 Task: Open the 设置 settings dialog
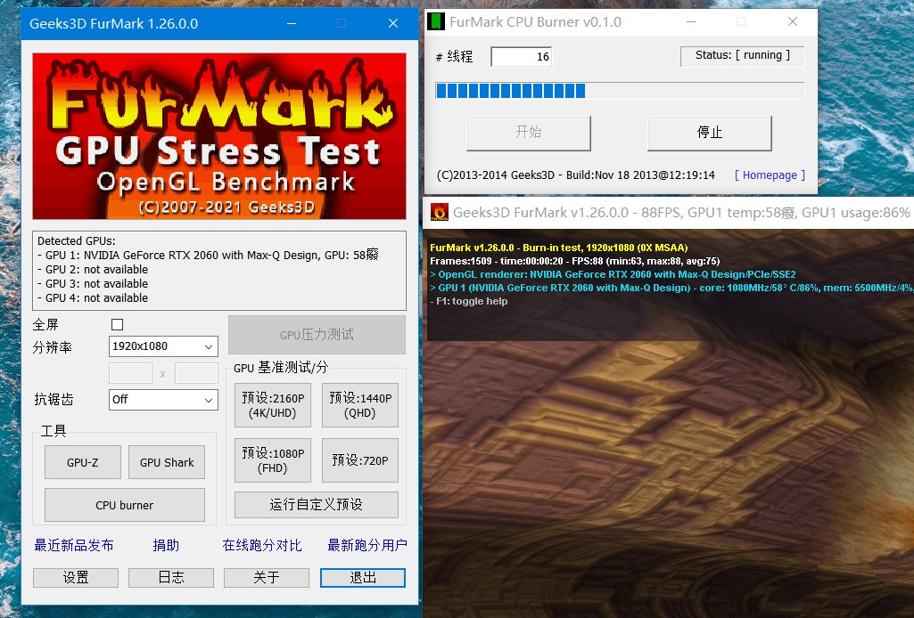(75, 577)
